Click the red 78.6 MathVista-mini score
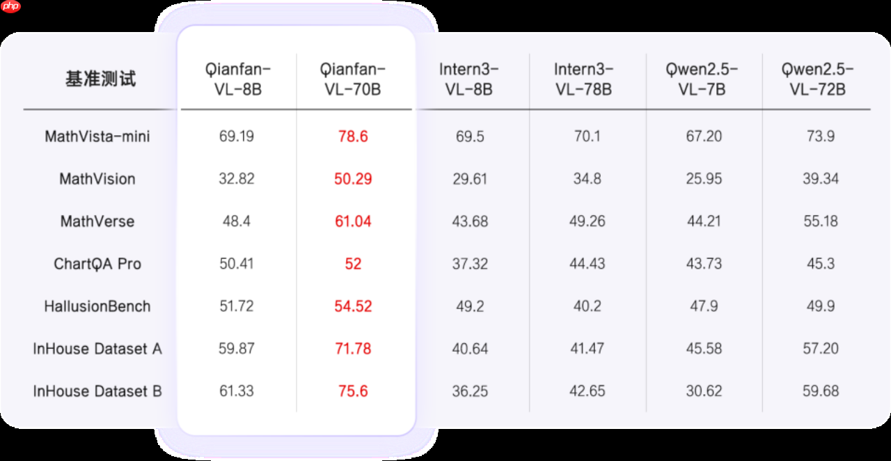Viewport: 891px width, 461px height. (353, 136)
